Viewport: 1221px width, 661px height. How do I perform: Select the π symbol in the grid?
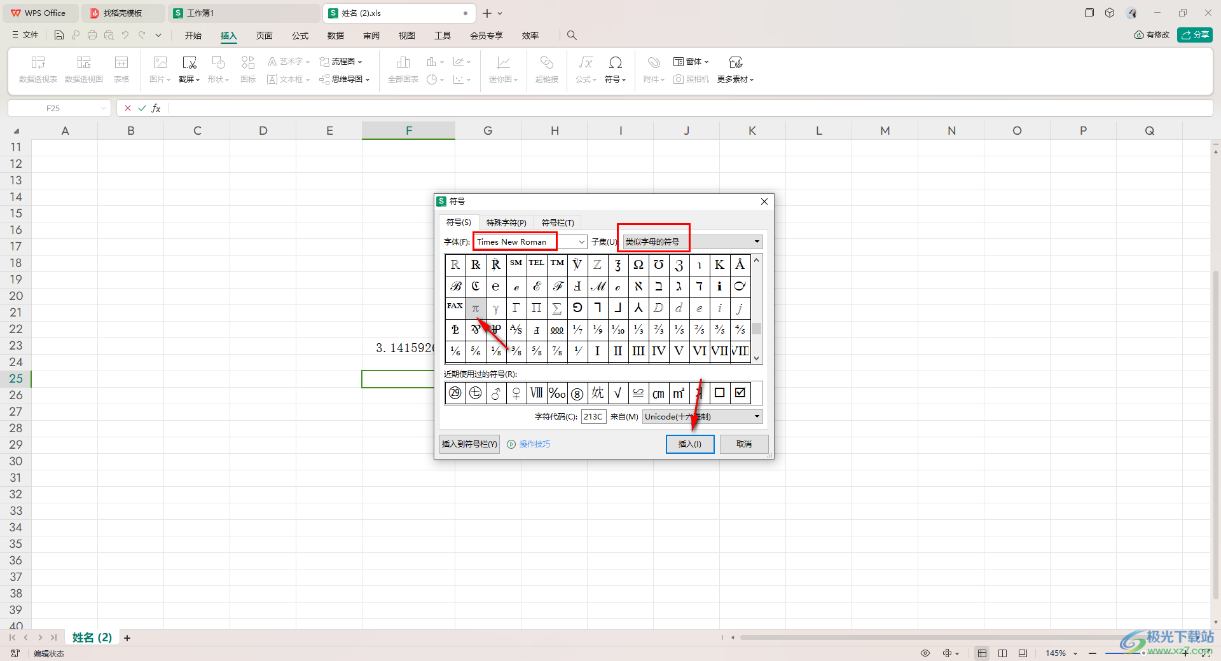(x=476, y=308)
